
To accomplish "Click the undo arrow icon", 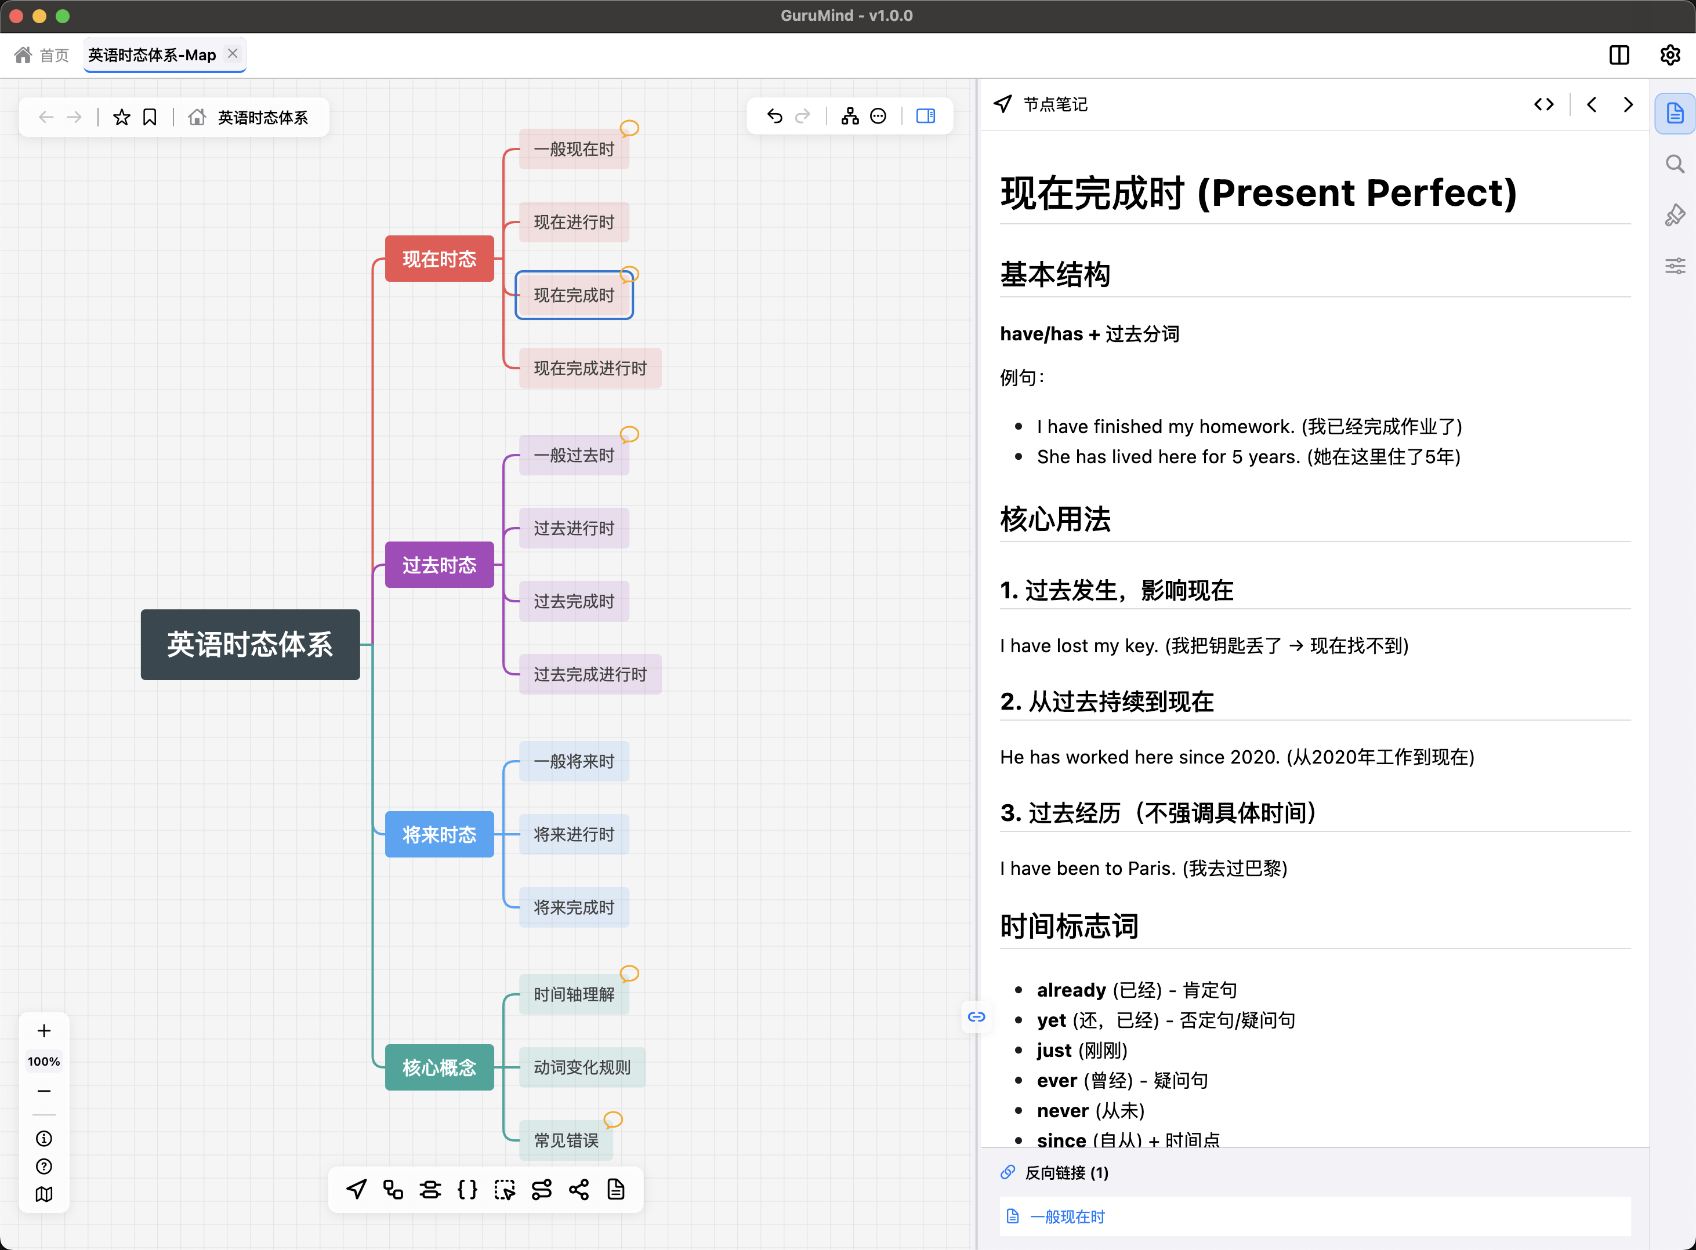I will click(x=774, y=116).
